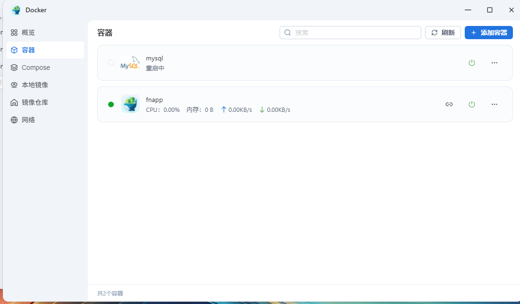Focus the 搜索 search field
The image size is (520, 304).
click(x=350, y=33)
